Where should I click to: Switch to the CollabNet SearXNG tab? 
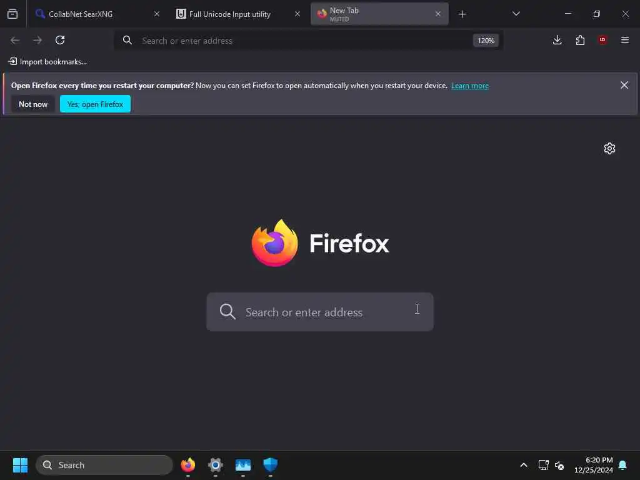click(97, 14)
